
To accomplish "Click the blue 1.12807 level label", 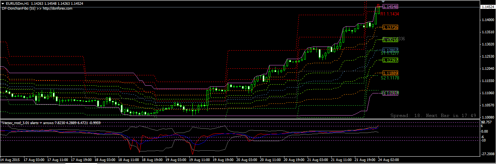I will pos(390,50).
